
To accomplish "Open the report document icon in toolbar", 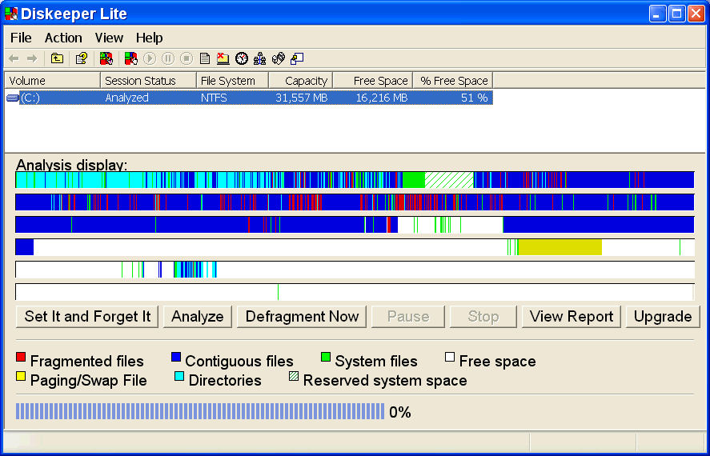I will [x=205, y=58].
